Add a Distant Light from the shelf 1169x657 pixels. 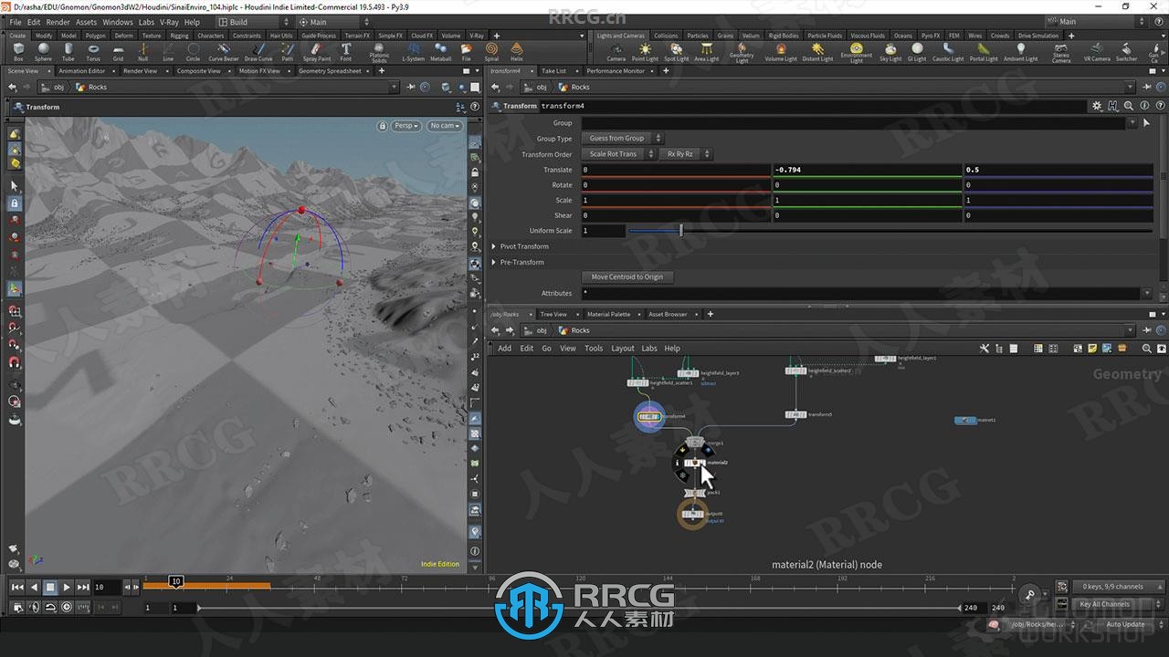pos(817,52)
